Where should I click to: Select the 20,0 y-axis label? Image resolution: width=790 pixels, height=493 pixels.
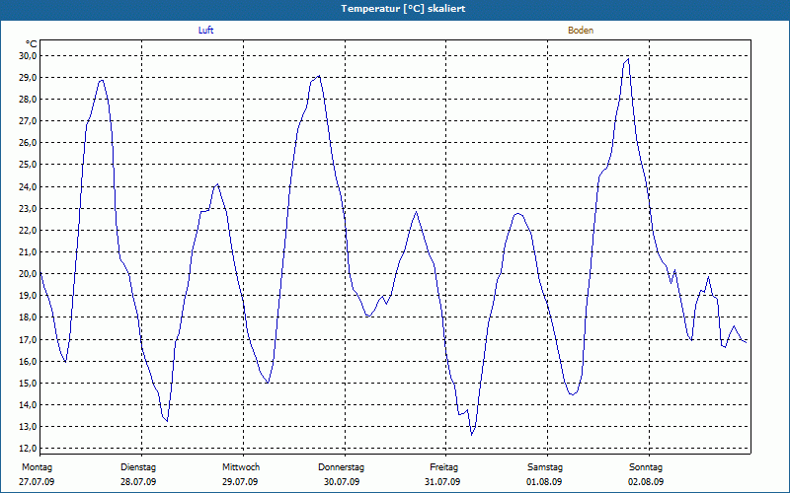(28, 274)
